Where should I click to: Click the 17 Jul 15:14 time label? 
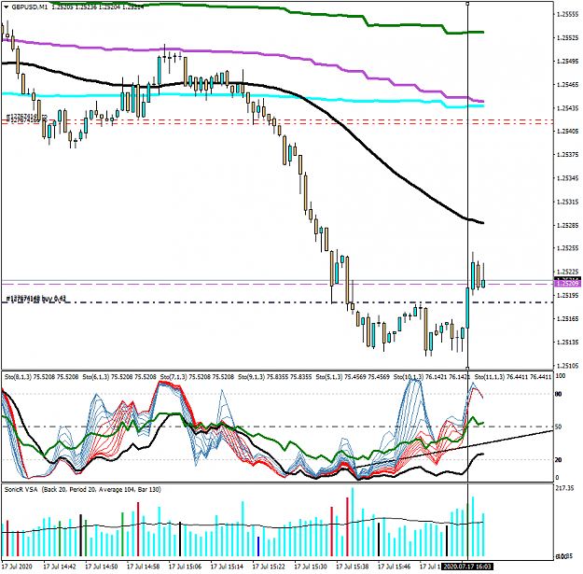pos(227,567)
